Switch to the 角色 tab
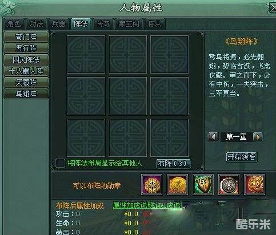 (14, 24)
